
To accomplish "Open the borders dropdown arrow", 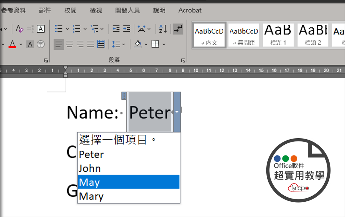I will (x=164, y=44).
